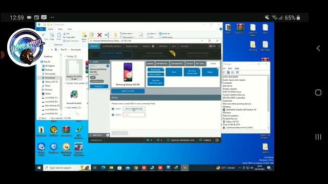328x184 pixels.
Task: Open the New item dropdown in Explorer
Action: (127, 34)
